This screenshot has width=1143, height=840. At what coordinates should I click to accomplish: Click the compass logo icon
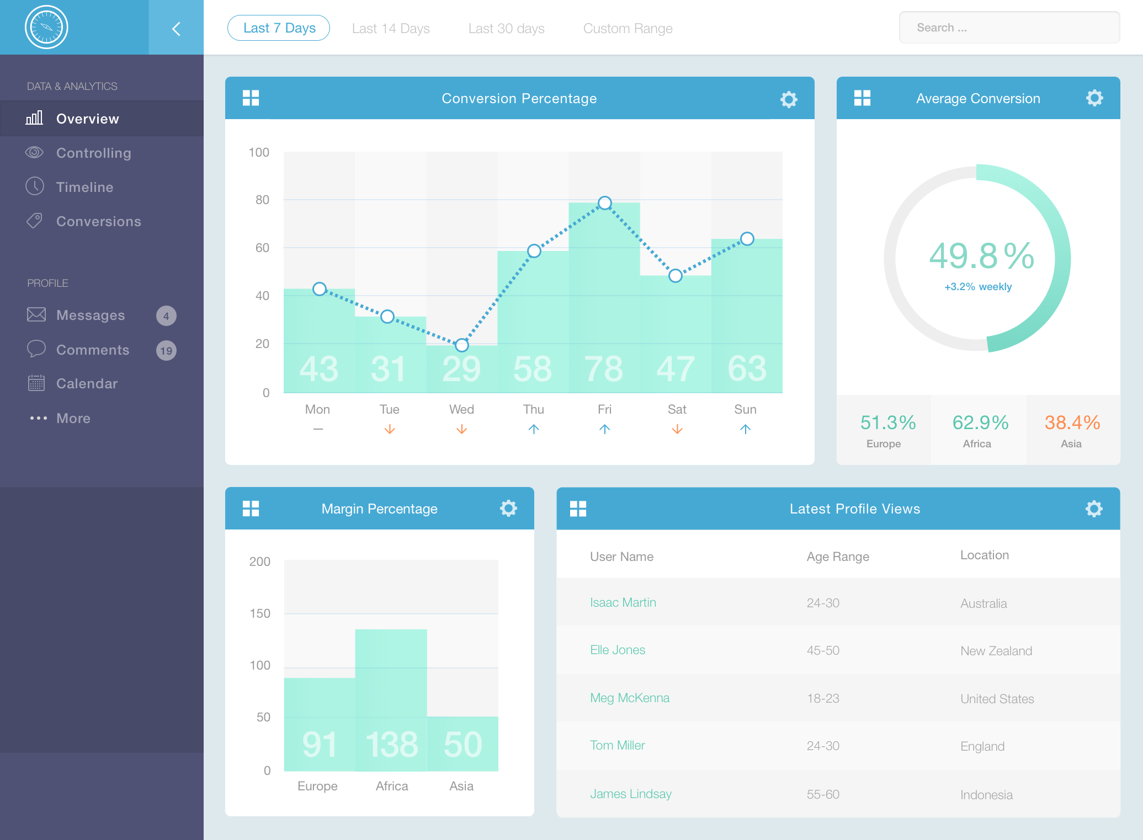[46, 27]
